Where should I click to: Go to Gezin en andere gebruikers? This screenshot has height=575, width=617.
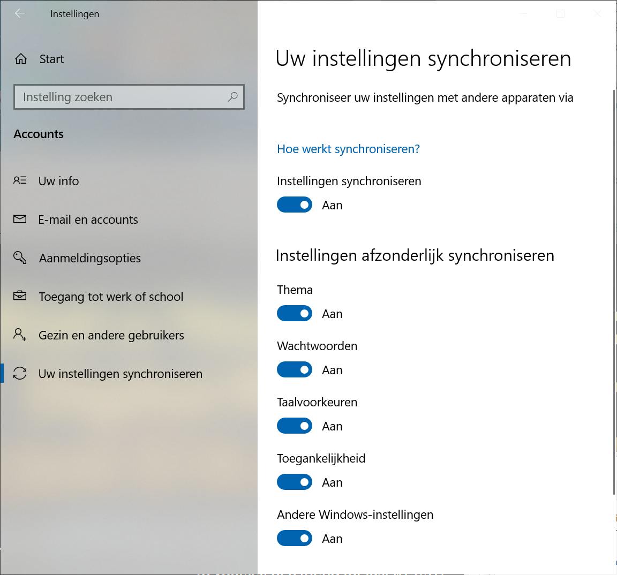coord(111,335)
